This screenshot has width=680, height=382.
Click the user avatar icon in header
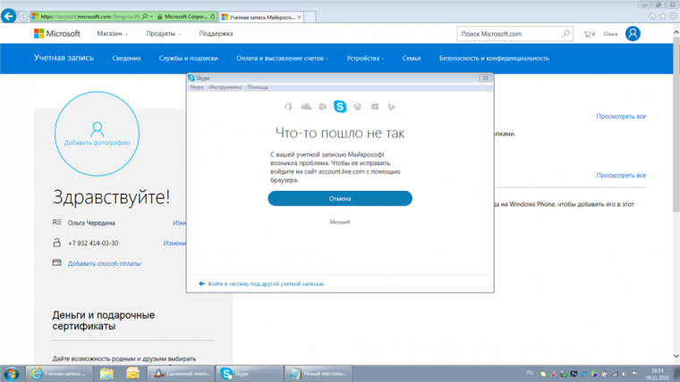click(x=633, y=33)
